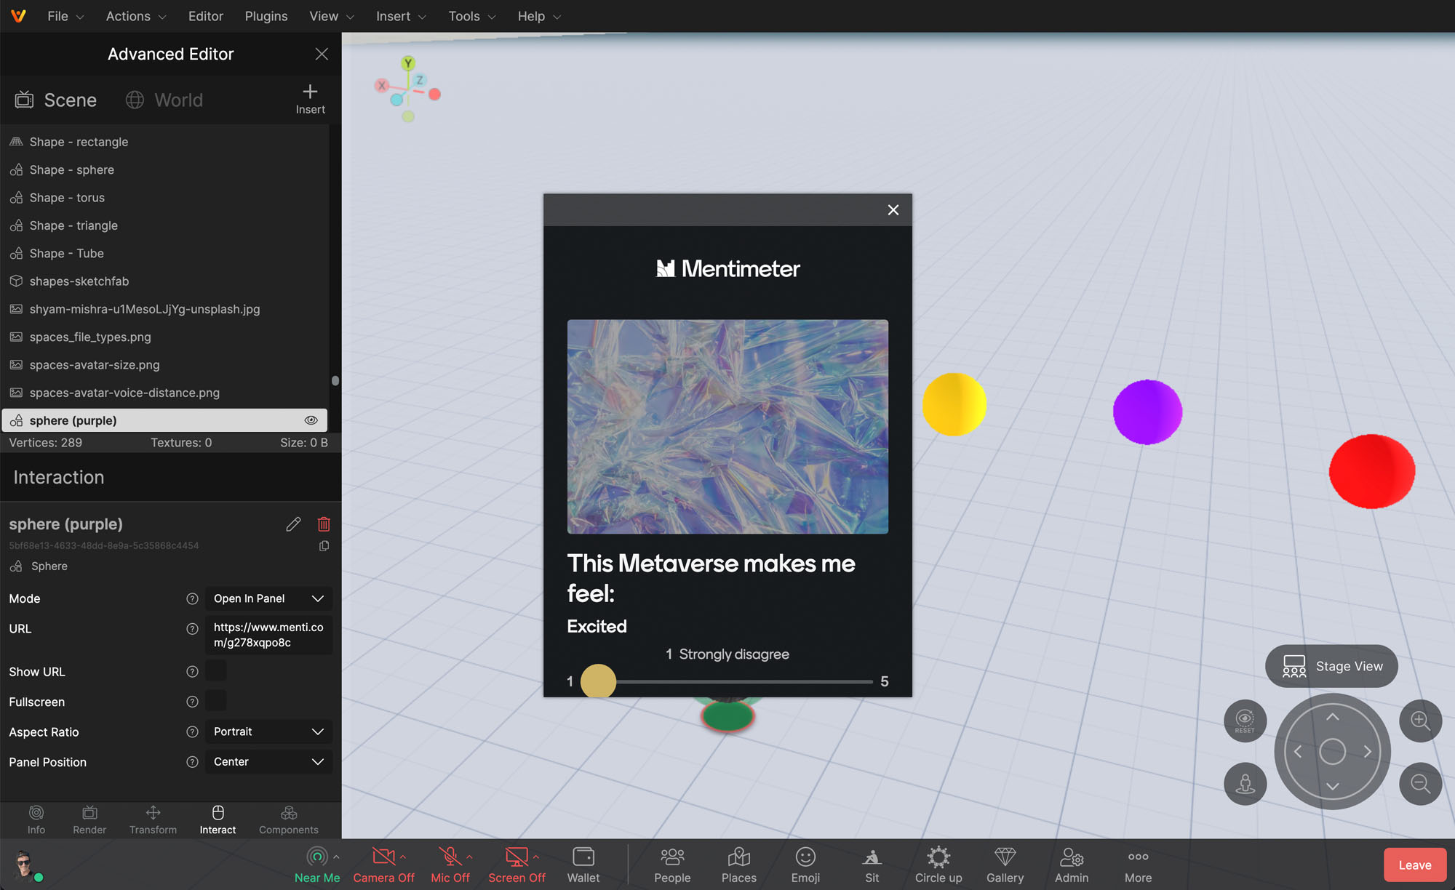This screenshot has width=1455, height=890.
Task: Enable the Show URL checkbox
Action: click(216, 671)
